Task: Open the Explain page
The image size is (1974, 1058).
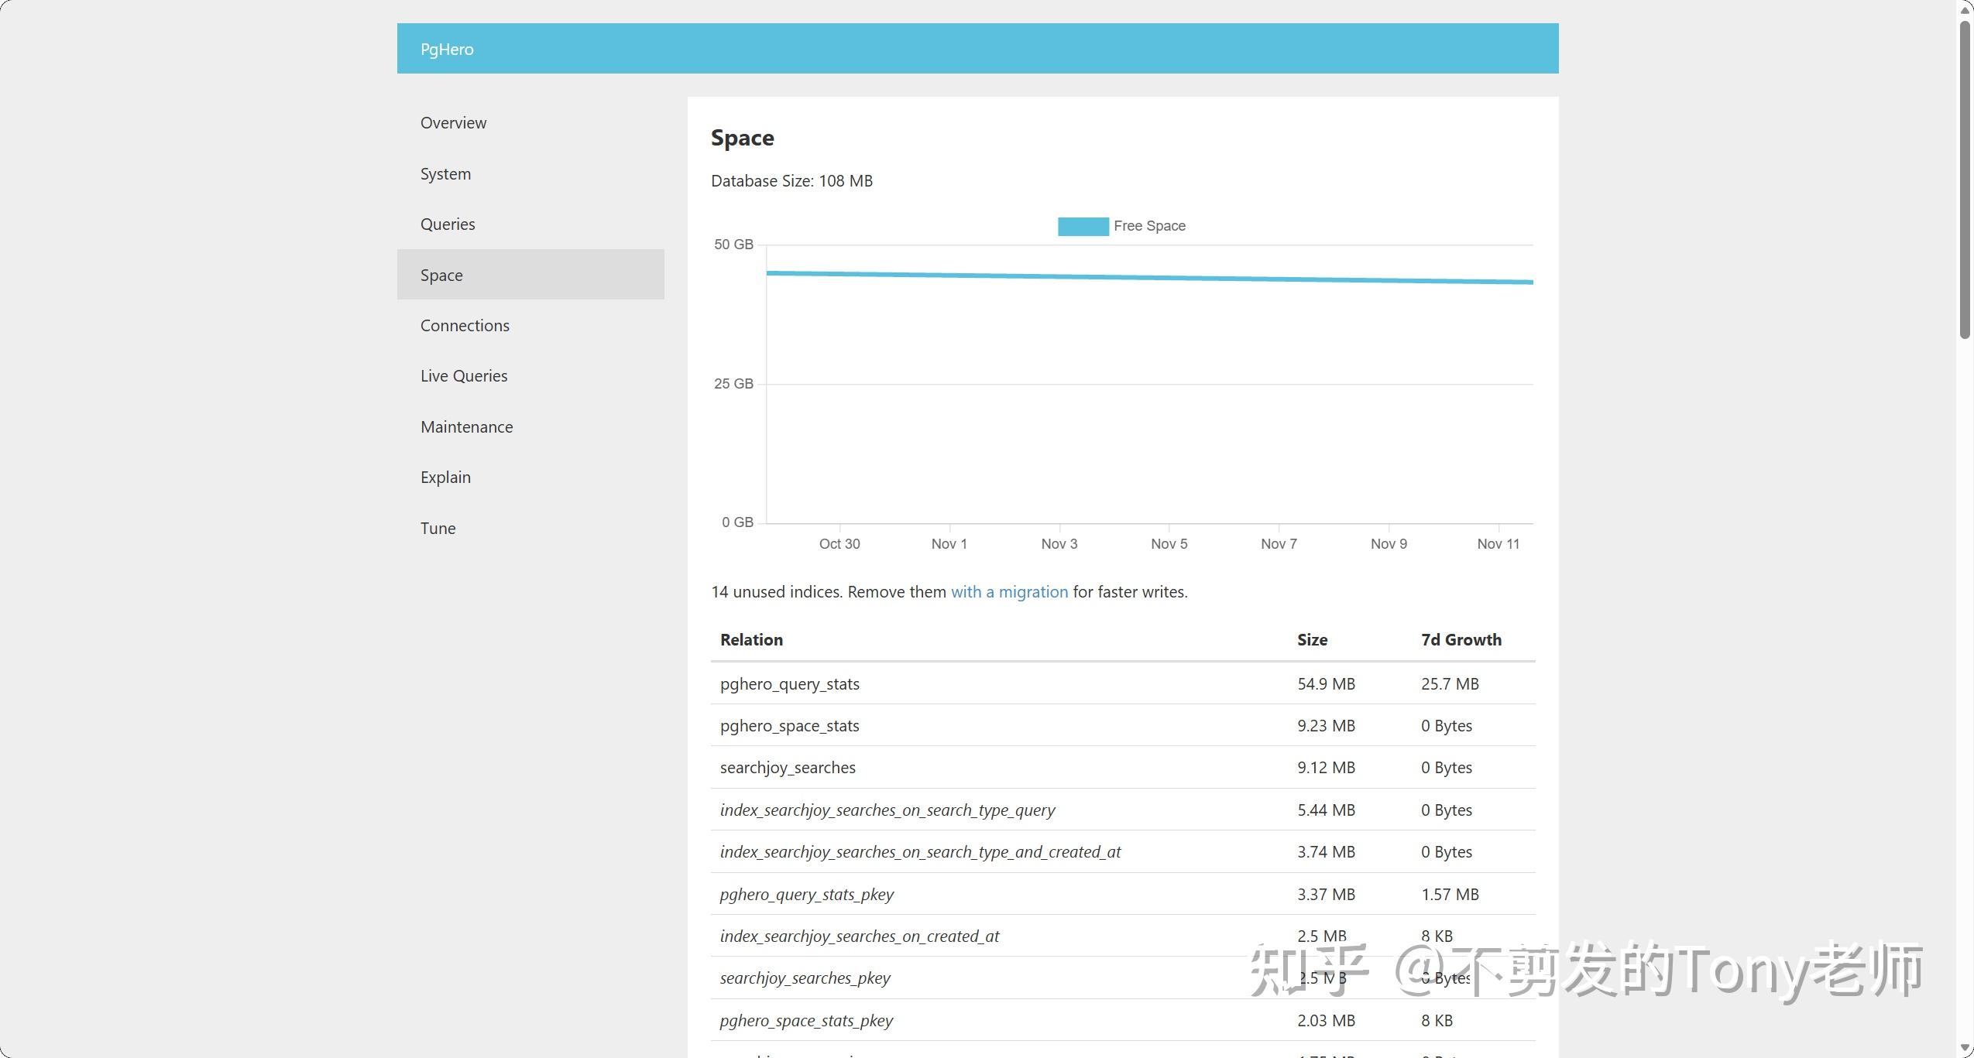Action: [x=445, y=478]
